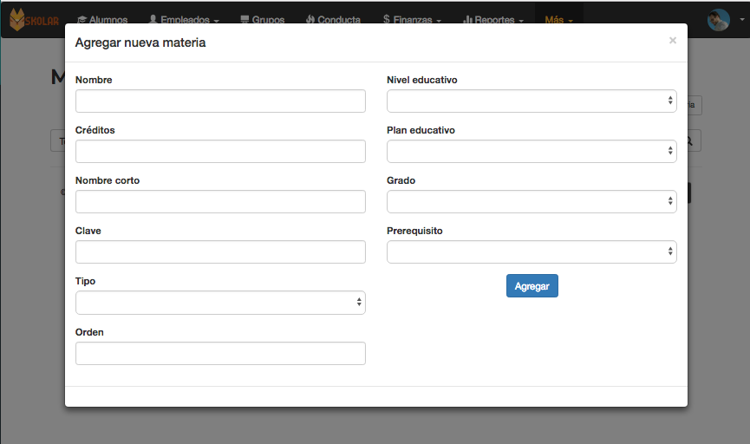Screen dimensions: 750x444
Task: Click the Clave input field
Action: (x=220, y=252)
